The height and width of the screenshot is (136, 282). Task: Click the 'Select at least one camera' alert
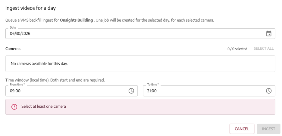click(140, 107)
